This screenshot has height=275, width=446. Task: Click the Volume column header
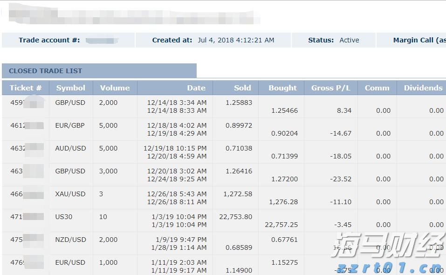[x=115, y=88]
